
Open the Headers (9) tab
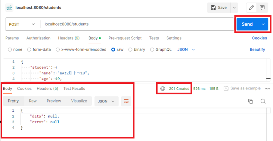69,38
